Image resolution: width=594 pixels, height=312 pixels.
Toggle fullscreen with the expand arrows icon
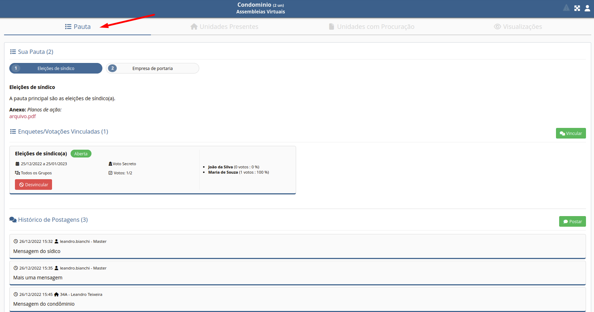pos(577,8)
